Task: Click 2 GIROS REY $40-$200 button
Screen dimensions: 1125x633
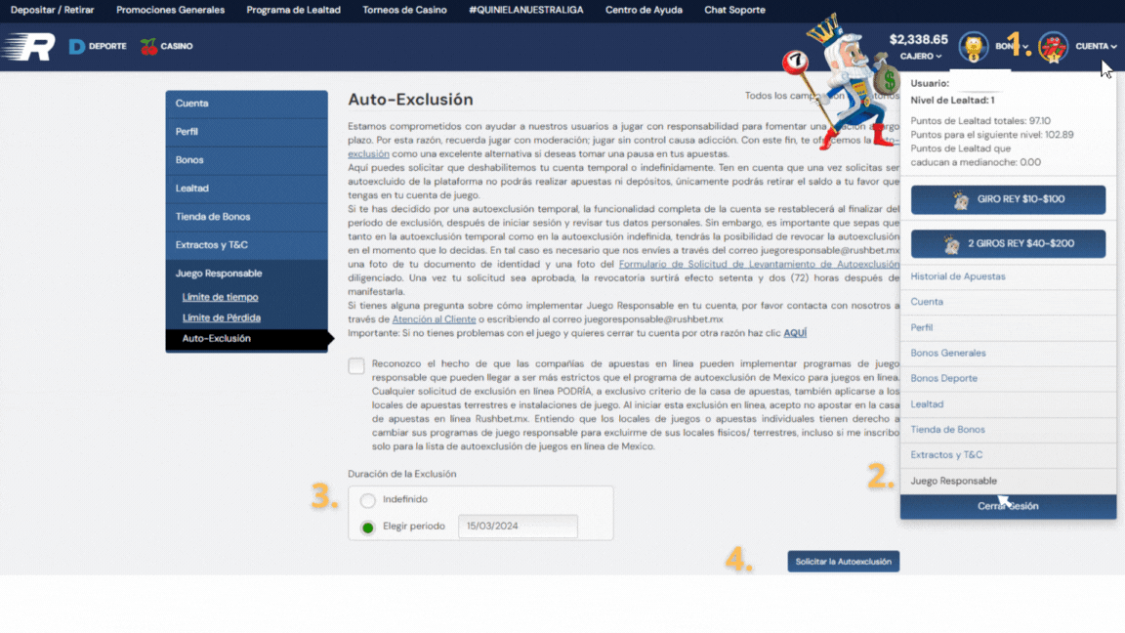Action: 1008,244
